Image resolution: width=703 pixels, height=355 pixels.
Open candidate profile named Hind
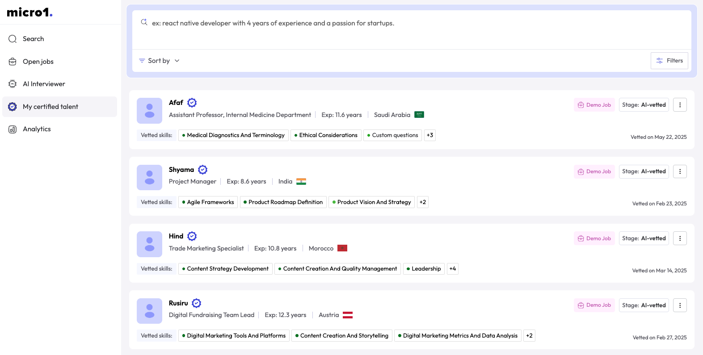pos(176,236)
